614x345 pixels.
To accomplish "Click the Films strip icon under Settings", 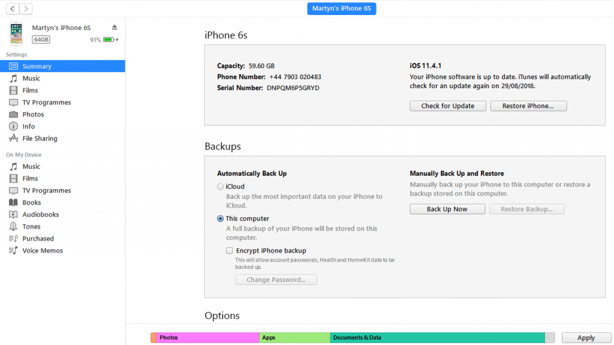I will (13, 90).
